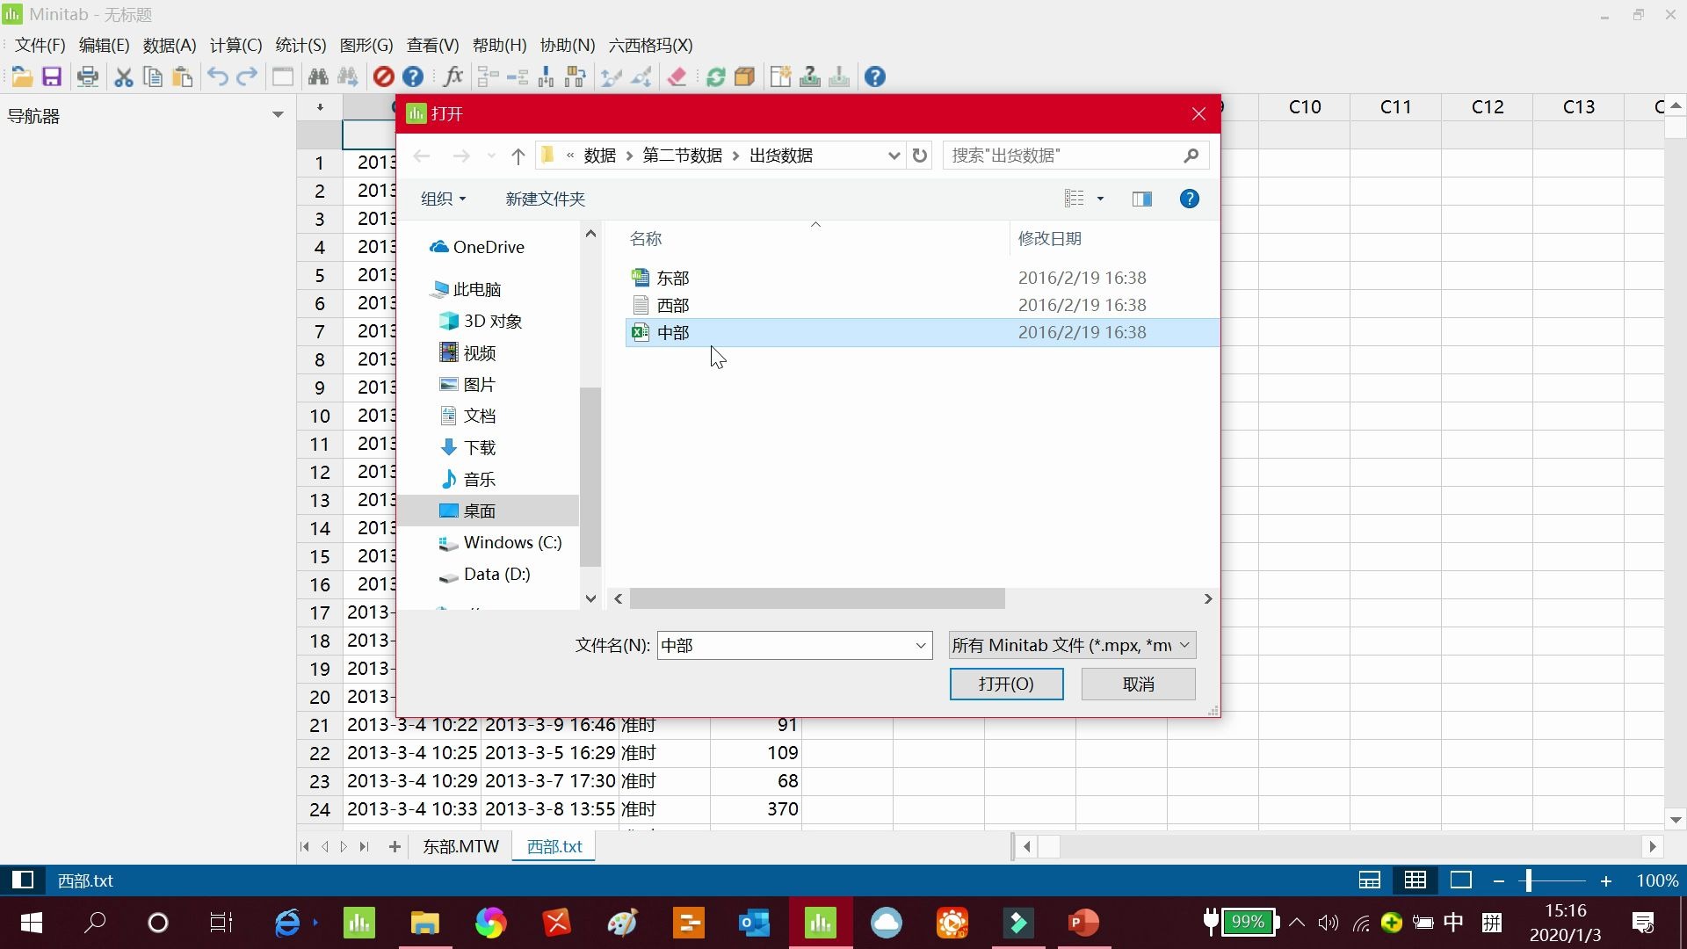
Task: Toggle the navigator panel visibility
Action: pos(22,880)
